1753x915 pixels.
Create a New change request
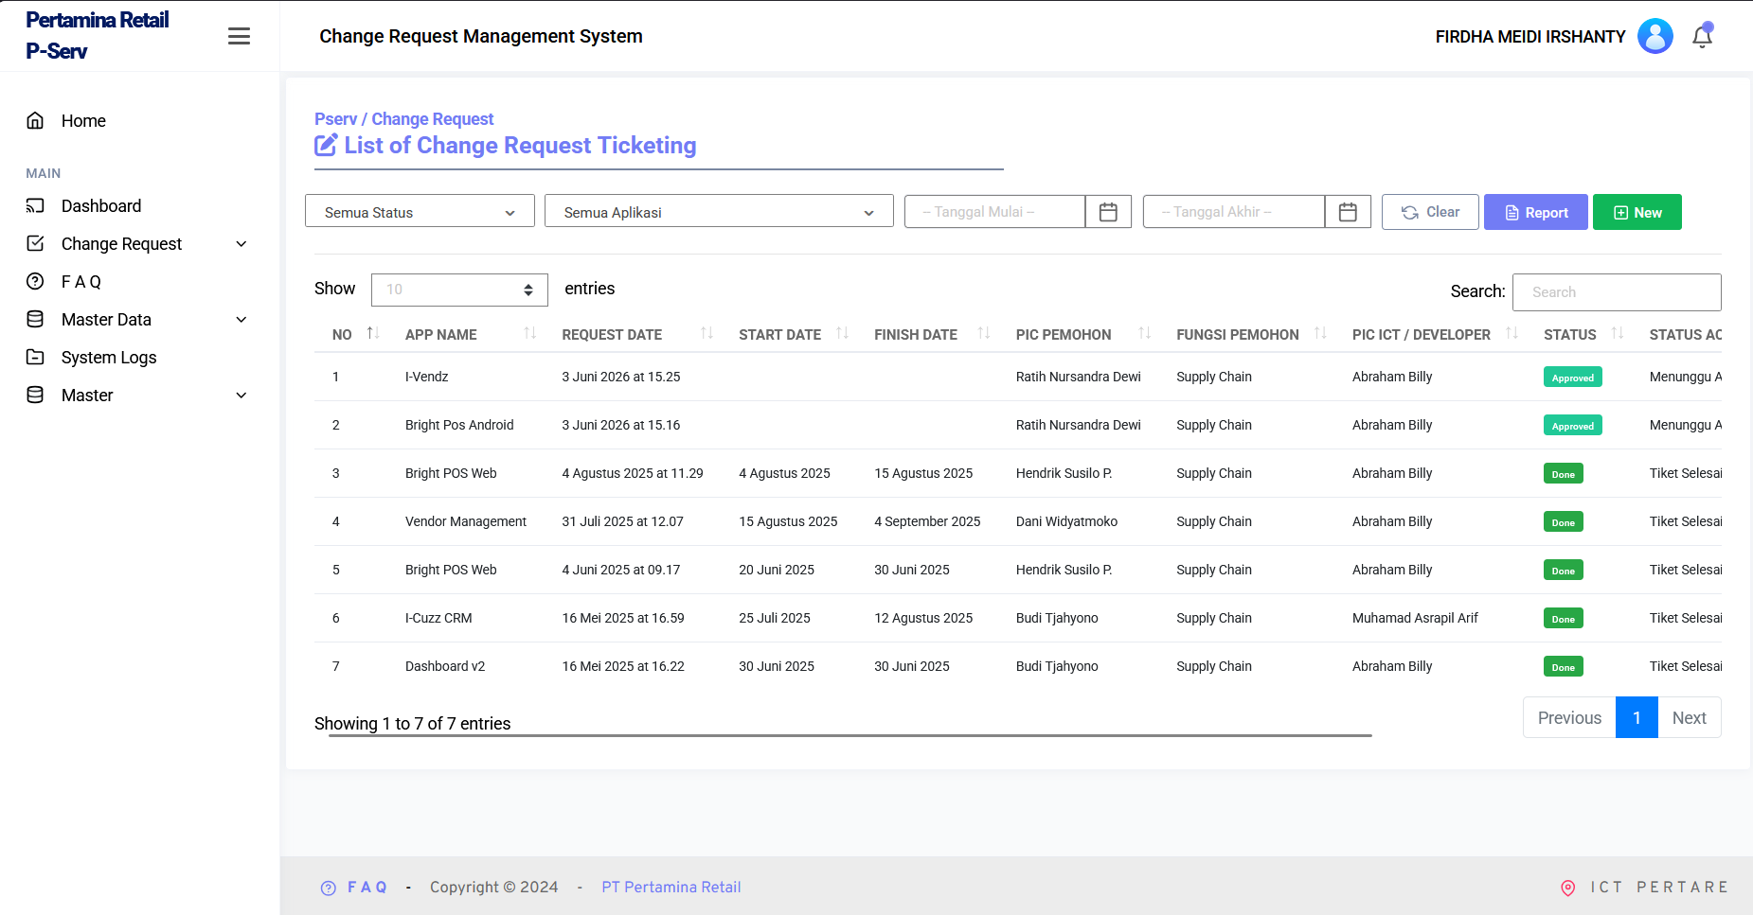pos(1637,212)
